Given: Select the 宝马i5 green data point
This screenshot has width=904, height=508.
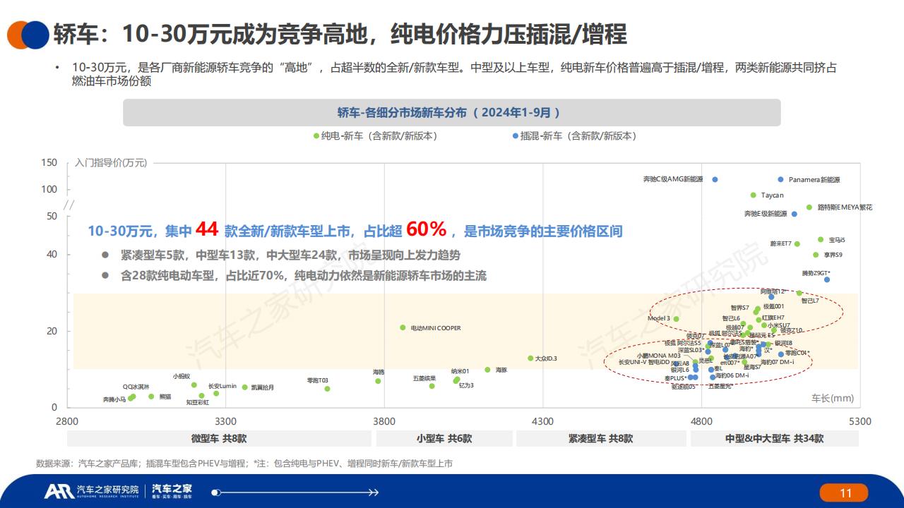Looking at the screenshot, I should click(x=820, y=240).
